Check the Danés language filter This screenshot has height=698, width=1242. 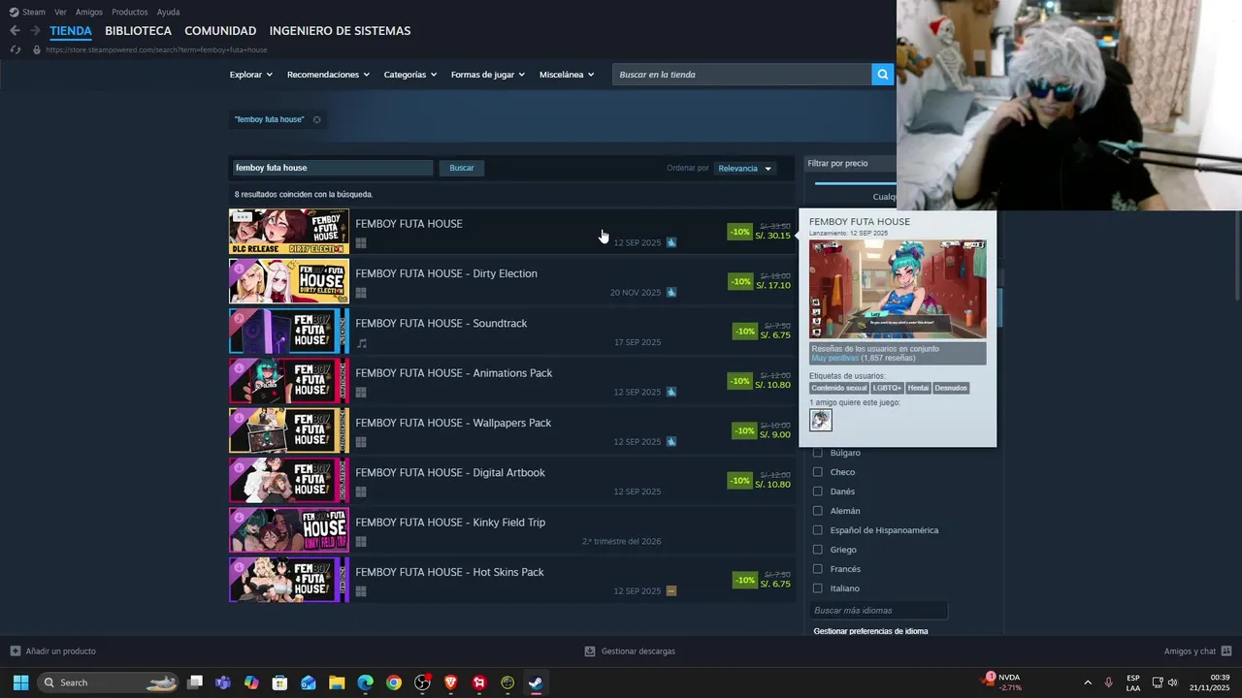[817, 492]
